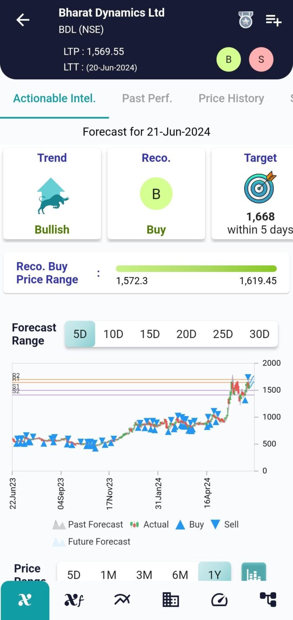Switch forecast range to 30D
The width and height of the screenshot is (293, 620).
[x=260, y=334]
